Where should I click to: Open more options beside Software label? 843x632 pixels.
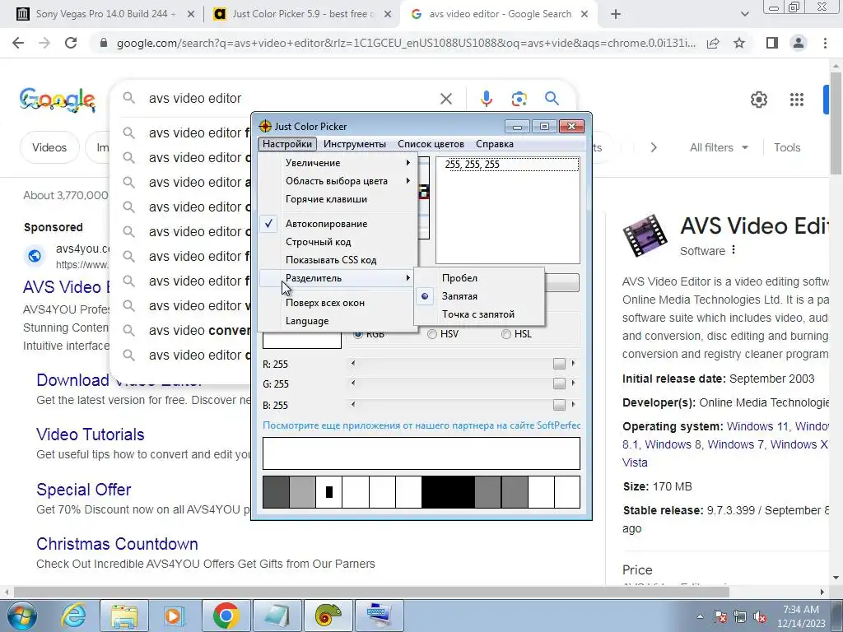[734, 250]
